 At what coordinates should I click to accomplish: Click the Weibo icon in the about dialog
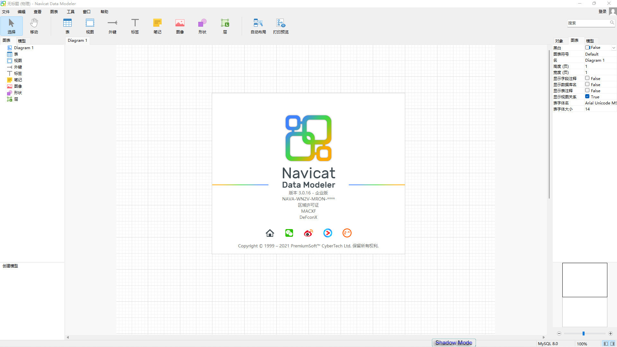coord(308,233)
